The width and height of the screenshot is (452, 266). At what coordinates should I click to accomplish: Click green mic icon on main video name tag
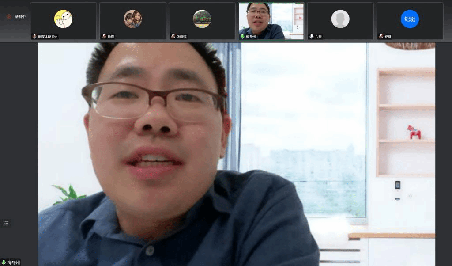[4, 262]
